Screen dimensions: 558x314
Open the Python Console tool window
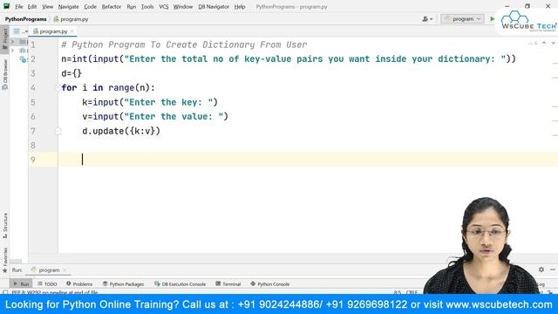(269, 284)
